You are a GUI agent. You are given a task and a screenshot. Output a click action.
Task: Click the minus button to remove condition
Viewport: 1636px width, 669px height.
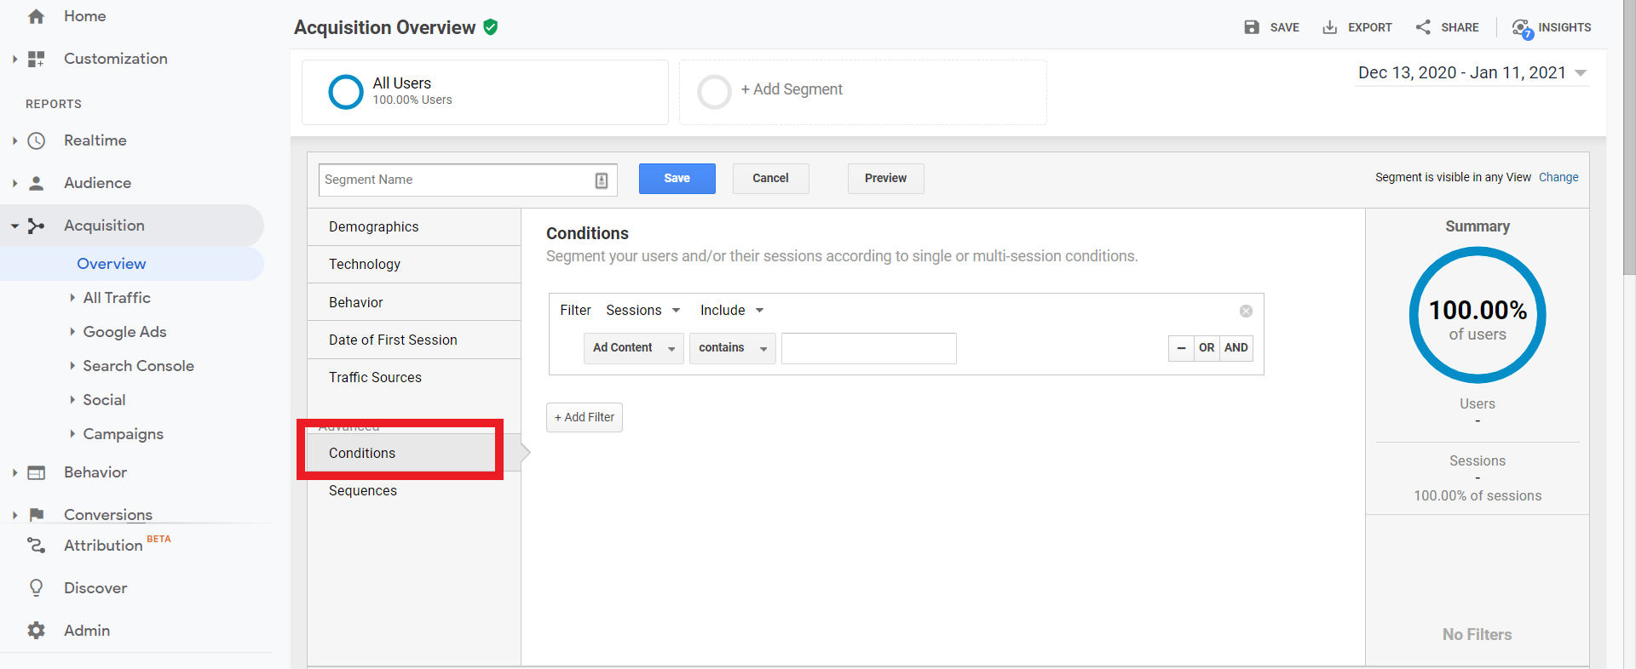(x=1181, y=348)
